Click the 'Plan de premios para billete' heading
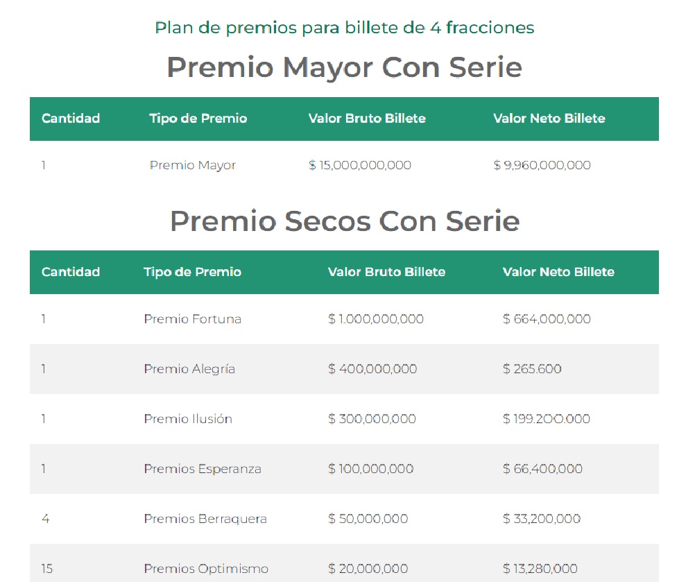Image resolution: width=695 pixels, height=582 pixels. pyautogui.click(x=345, y=28)
